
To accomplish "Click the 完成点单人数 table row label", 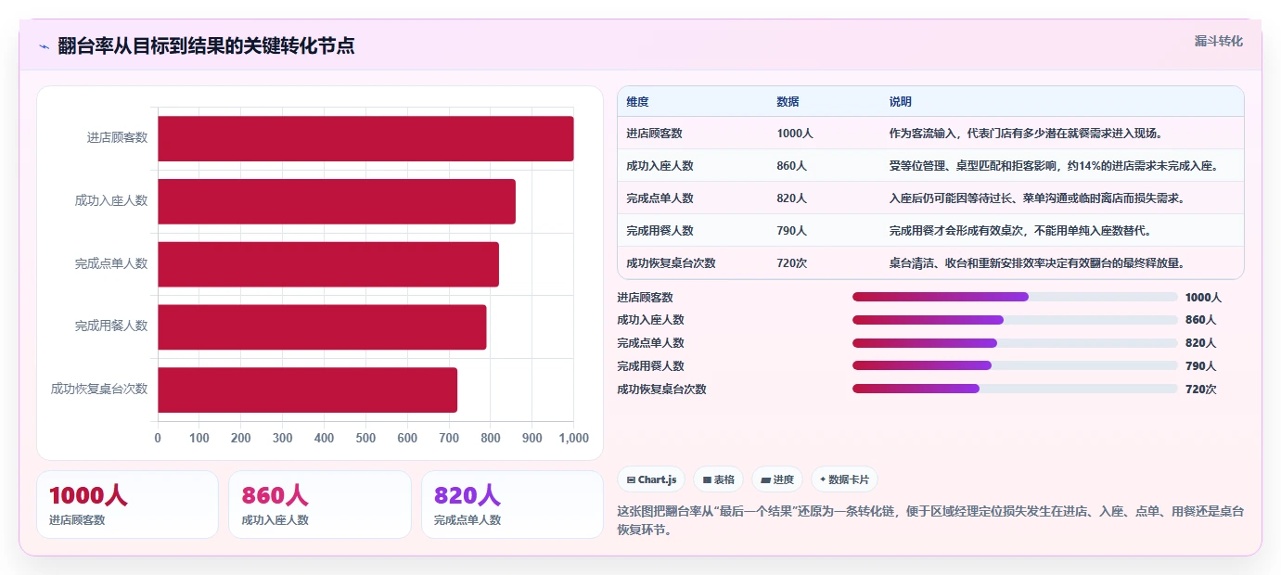I will click(x=660, y=198).
